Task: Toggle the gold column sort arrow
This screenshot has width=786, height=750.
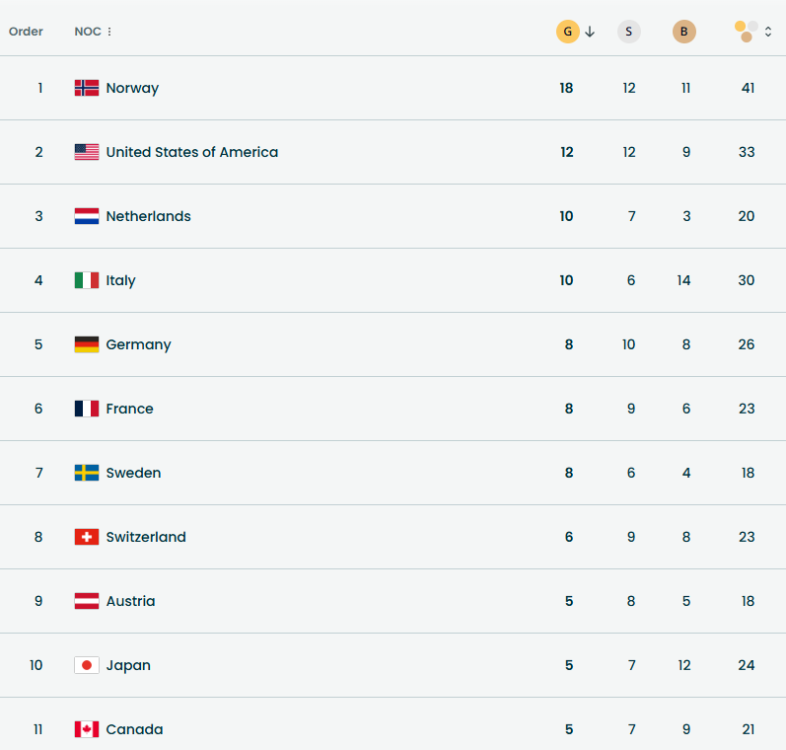Action: point(590,32)
